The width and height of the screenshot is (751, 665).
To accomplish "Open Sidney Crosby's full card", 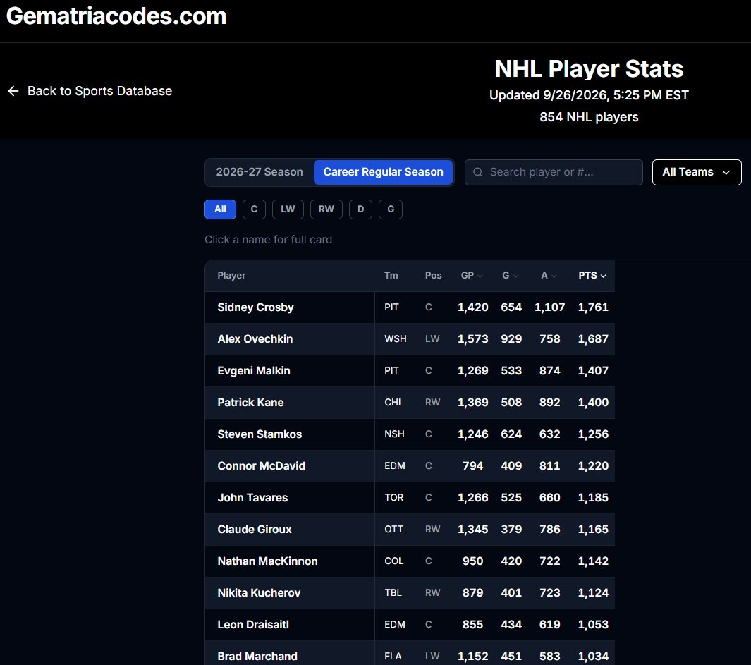I will (255, 307).
